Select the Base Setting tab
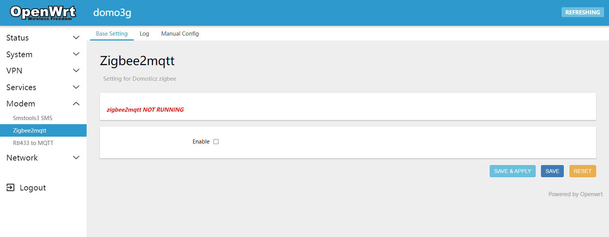This screenshot has height=237, width=609. 112,34
